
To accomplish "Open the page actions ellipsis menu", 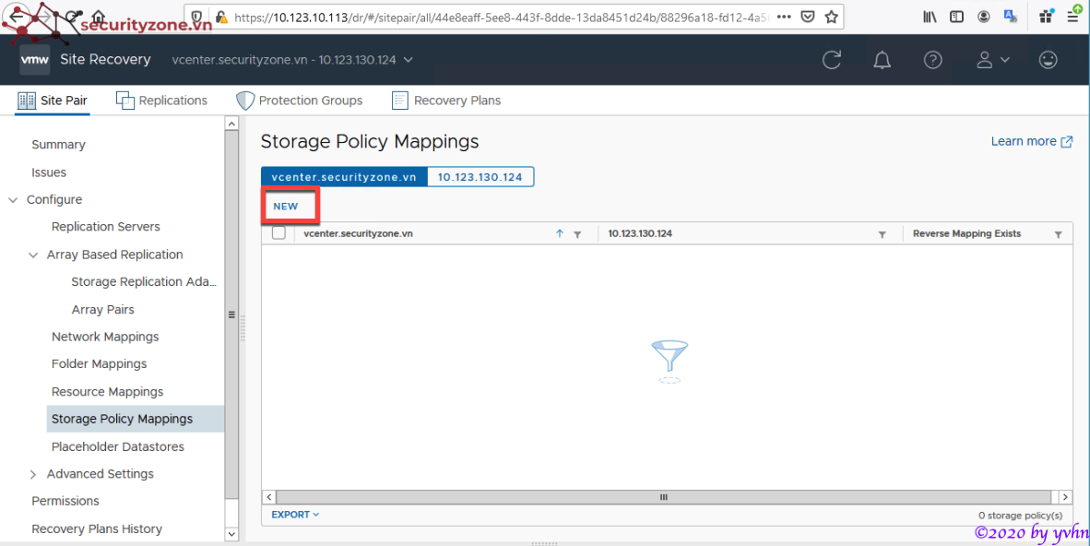I will tap(783, 17).
